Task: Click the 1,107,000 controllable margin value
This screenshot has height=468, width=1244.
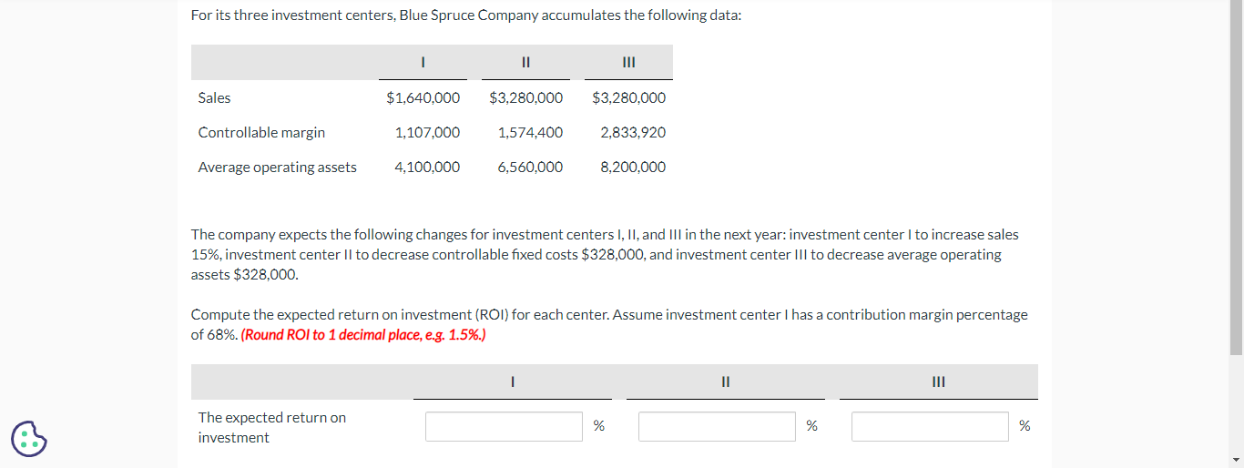Action: [x=427, y=132]
